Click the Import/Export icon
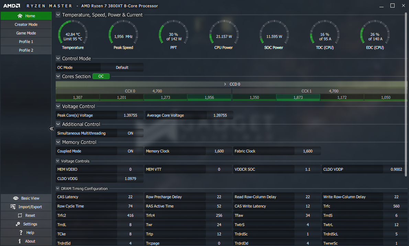 13,207
